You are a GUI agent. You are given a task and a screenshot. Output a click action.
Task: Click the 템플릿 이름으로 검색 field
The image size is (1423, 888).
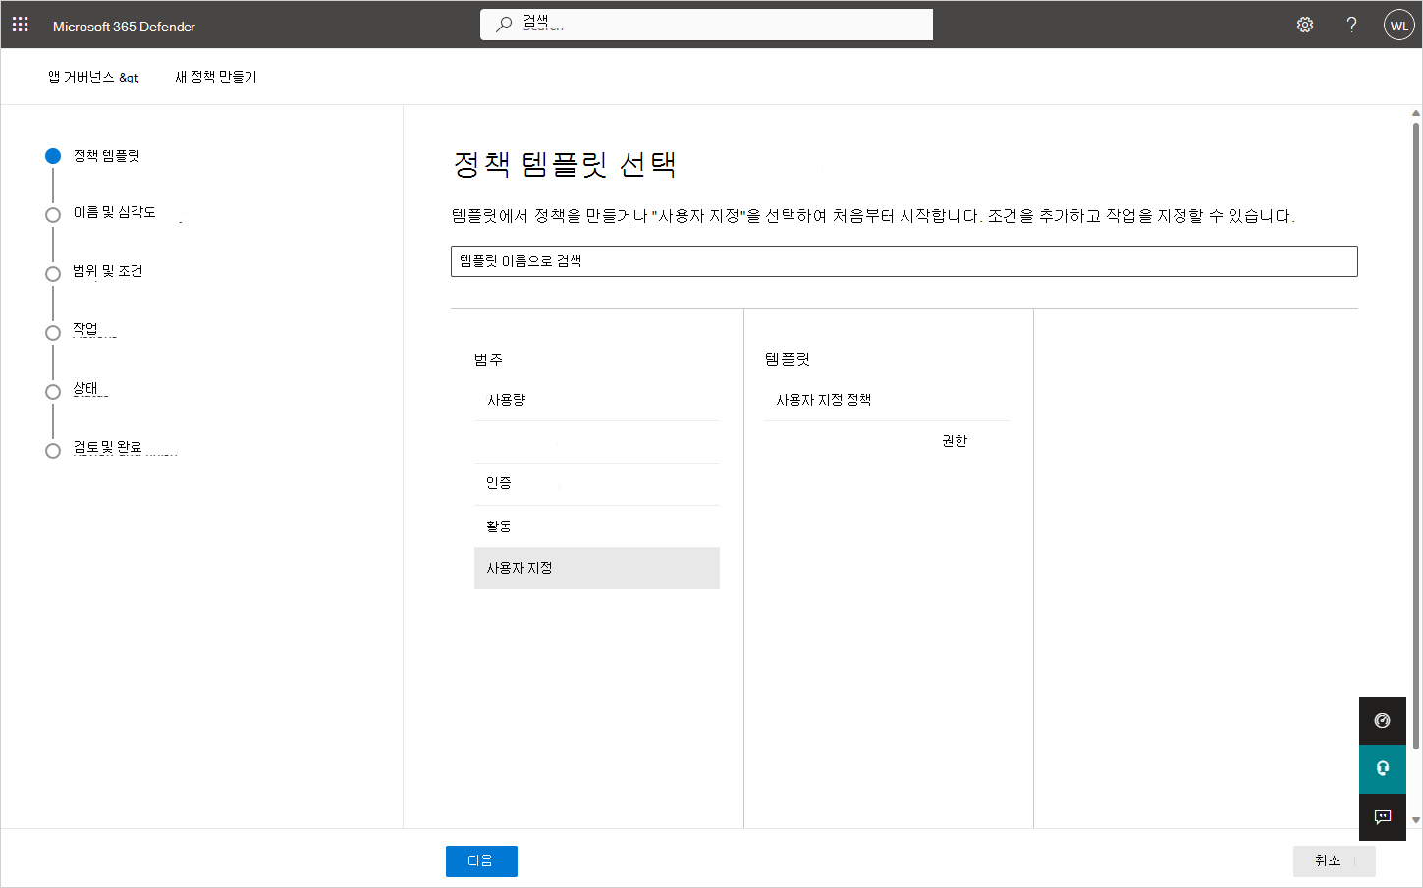point(903,261)
